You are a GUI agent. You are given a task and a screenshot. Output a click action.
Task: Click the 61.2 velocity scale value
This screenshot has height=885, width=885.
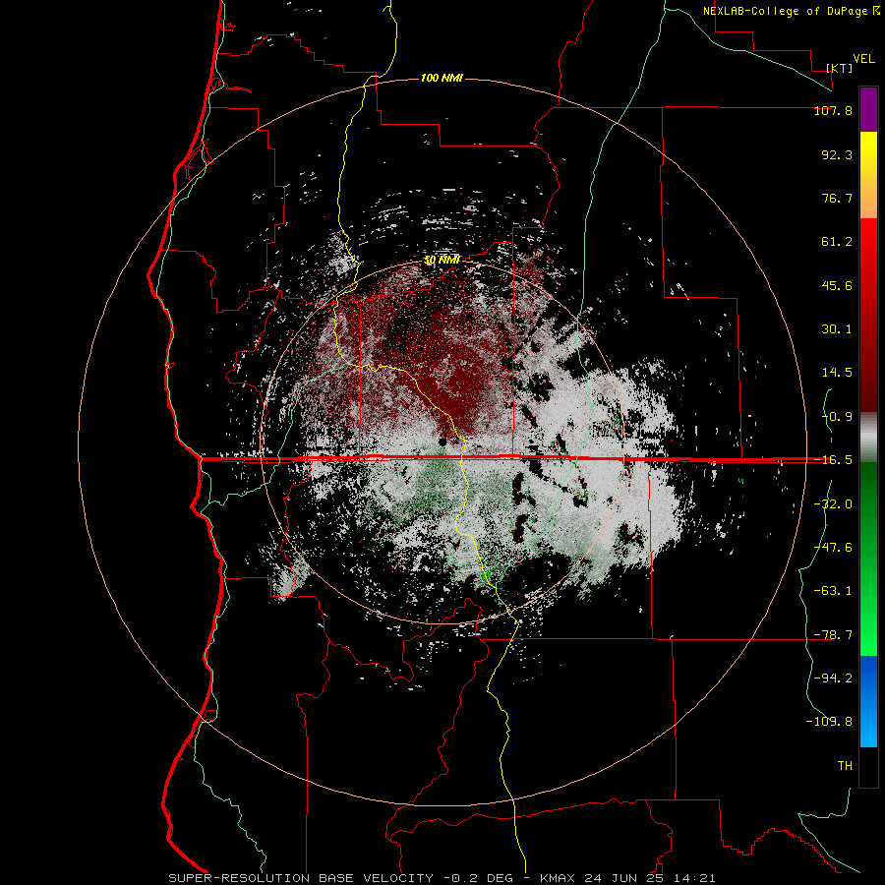tap(837, 242)
